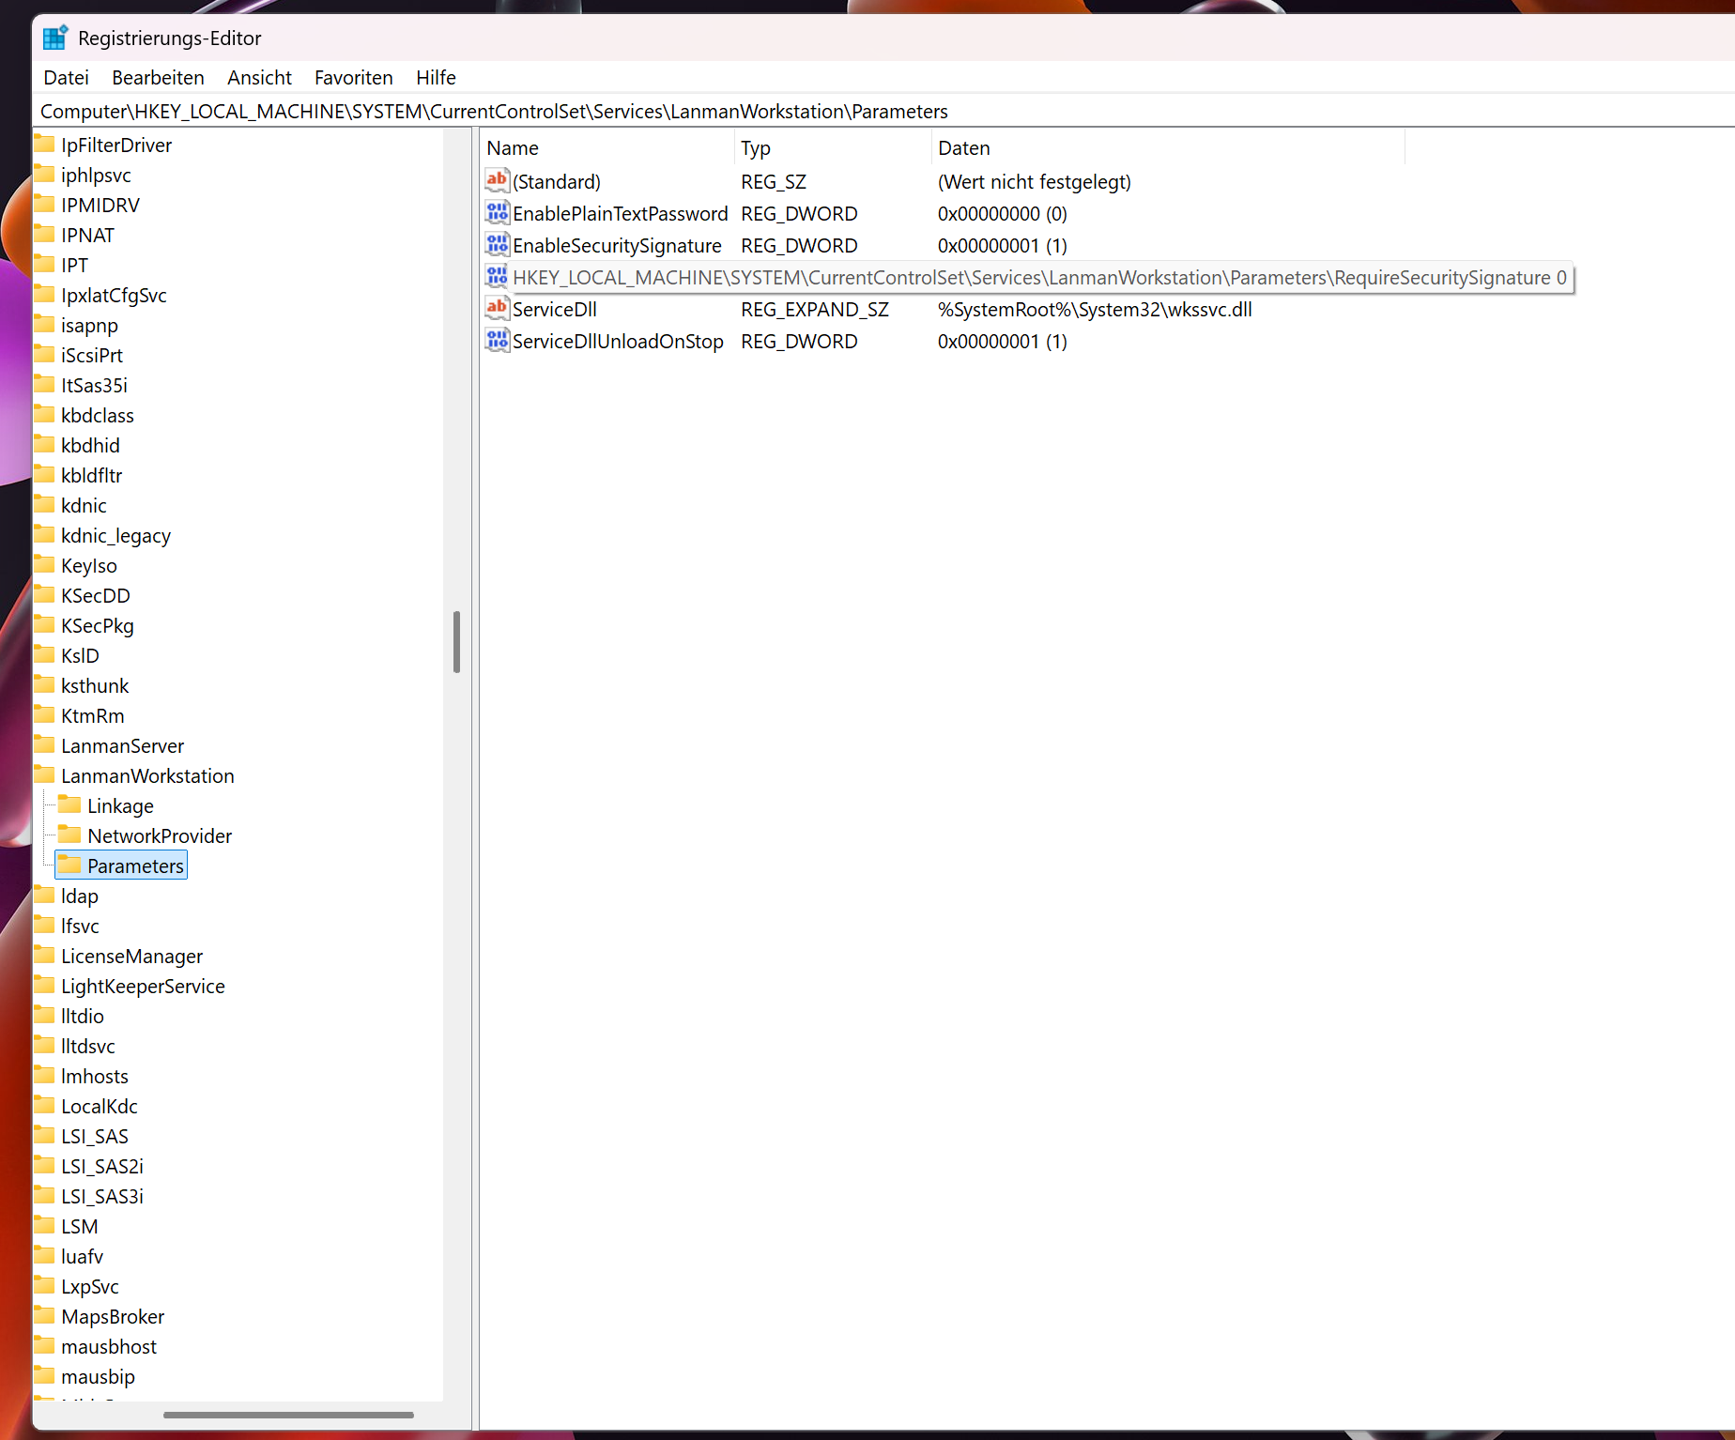This screenshot has height=1440, width=1735.
Task: Click the MapsBroker folder icon
Action: coord(44,1315)
